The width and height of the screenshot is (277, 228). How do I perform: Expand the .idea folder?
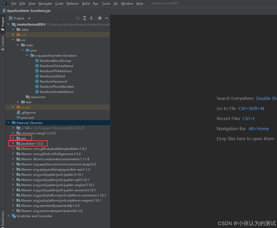[x=13, y=29]
